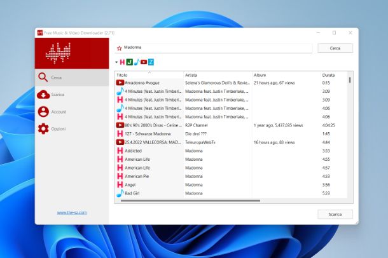Select the Addicted title
Viewport: 388px width, 258px height.
pyautogui.click(x=133, y=151)
